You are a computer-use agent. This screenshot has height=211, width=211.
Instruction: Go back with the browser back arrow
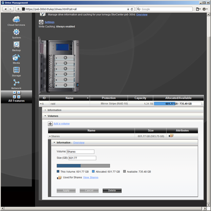[5, 9]
